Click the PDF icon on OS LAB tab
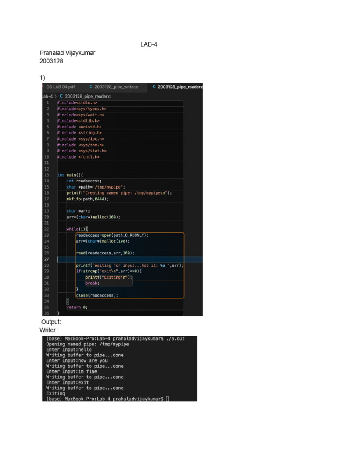 [x=43, y=87]
